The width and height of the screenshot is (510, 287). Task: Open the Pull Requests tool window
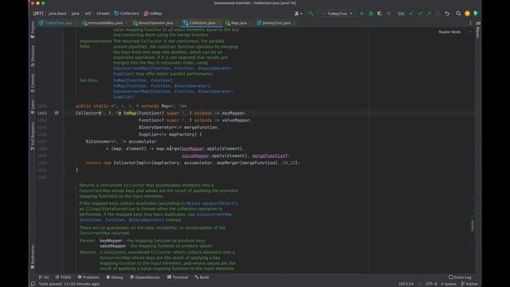33,136
